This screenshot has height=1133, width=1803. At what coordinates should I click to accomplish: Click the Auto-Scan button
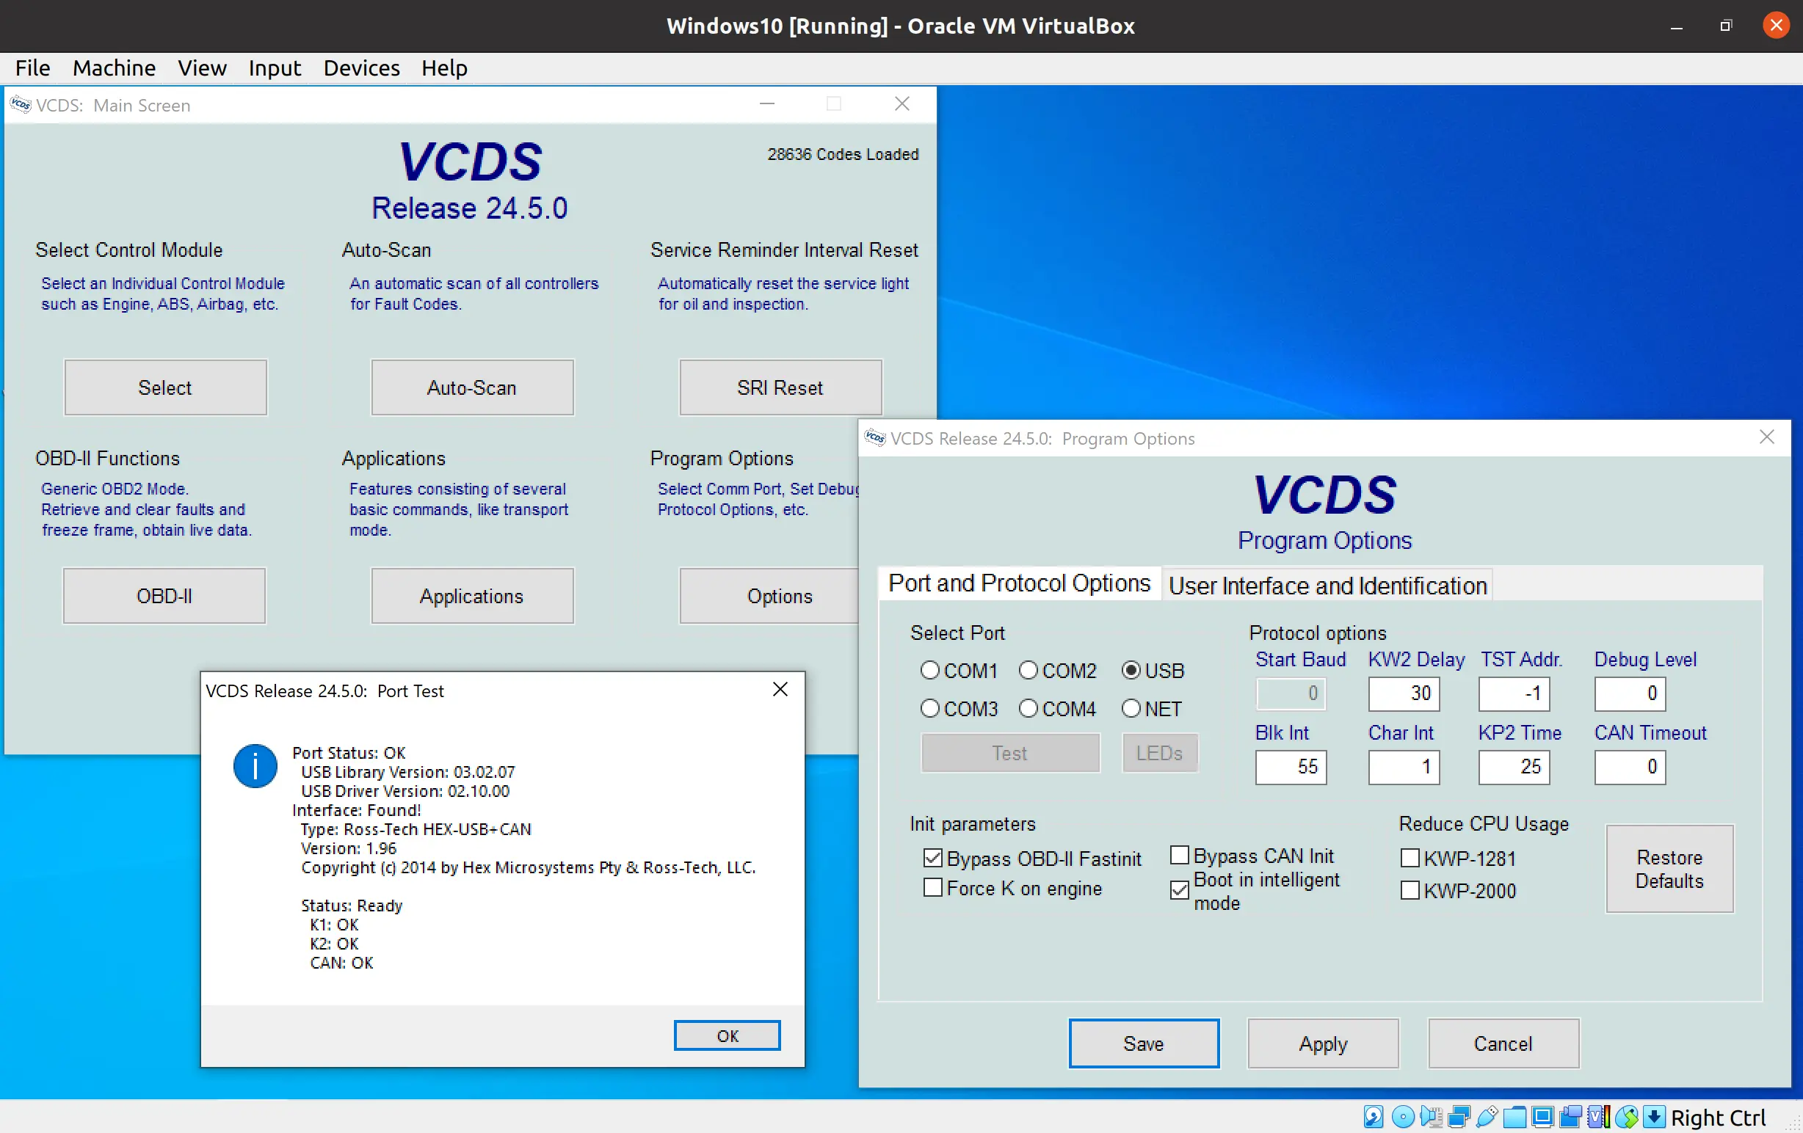[472, 387]
